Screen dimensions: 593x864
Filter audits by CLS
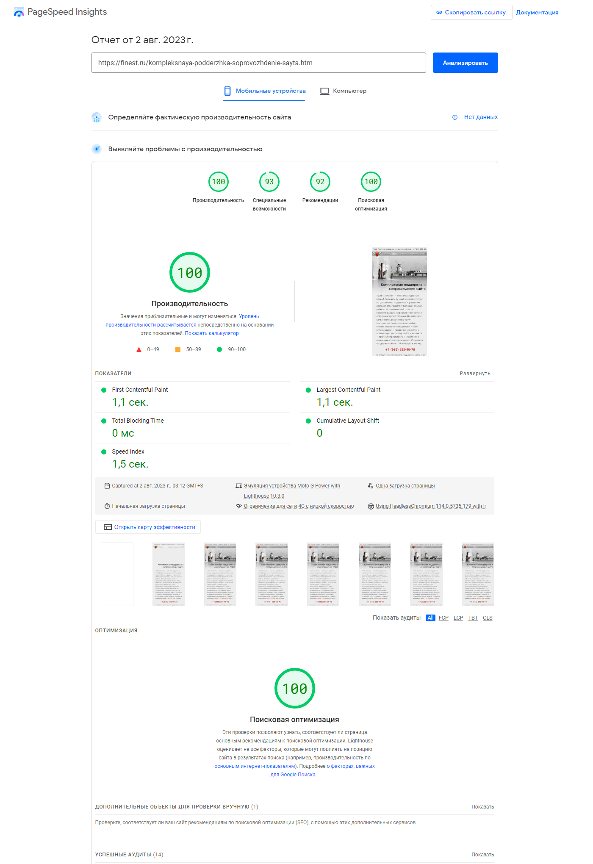pos(488,618)
